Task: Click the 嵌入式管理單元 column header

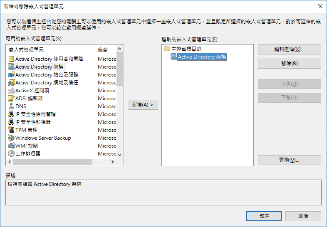Action: pos(50,50)
